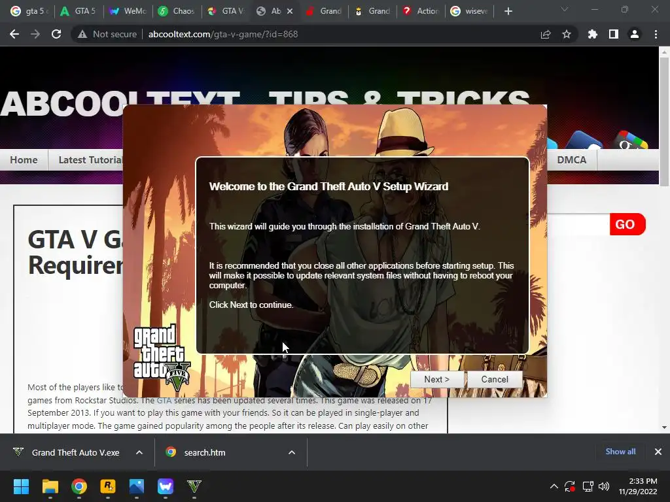Viewport: 670px width, 502px height.
Task: Close the active 'Ab' tab
Action: [290, 11]
